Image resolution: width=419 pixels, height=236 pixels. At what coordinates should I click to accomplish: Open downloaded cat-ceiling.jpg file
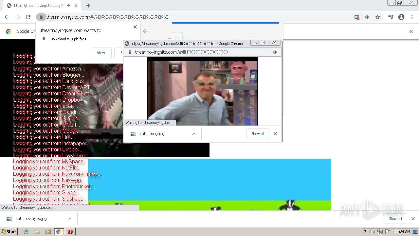152,134
